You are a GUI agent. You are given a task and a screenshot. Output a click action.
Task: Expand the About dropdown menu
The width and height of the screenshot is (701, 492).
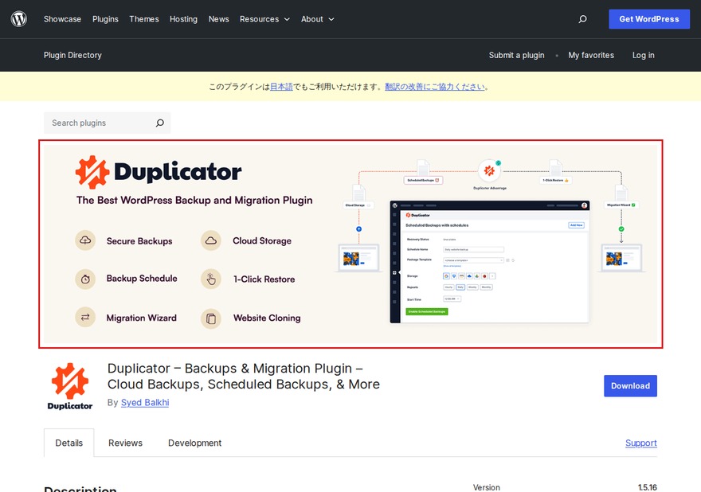click(x=317, y=19)
